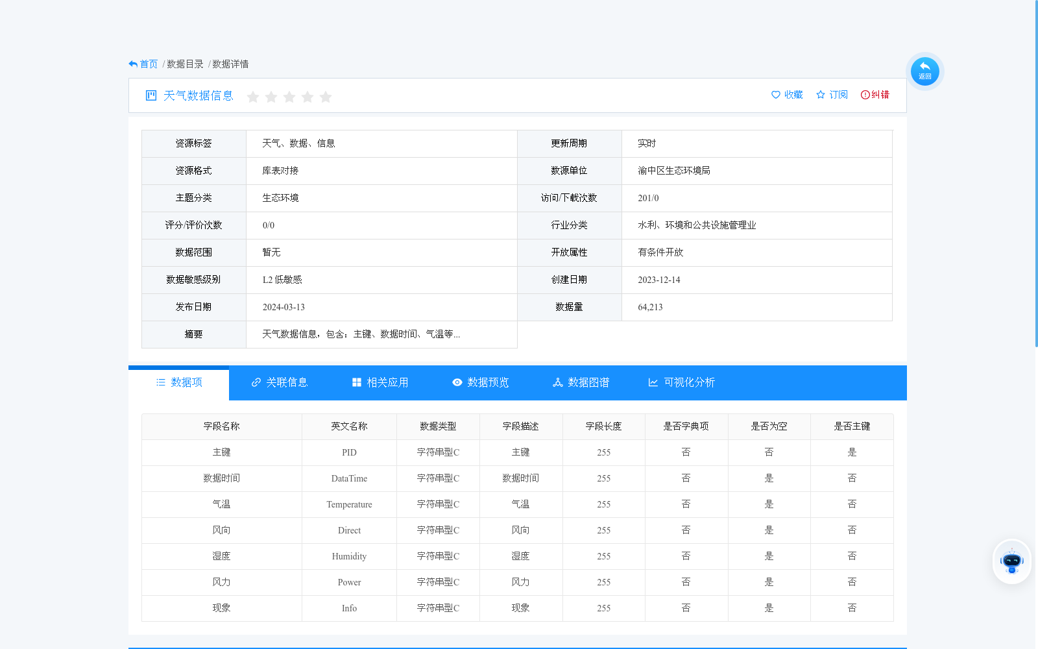The width and height of the screenshot is (1038, 649).
Task: Click the 收藏 text link
Action: point(793,95)
